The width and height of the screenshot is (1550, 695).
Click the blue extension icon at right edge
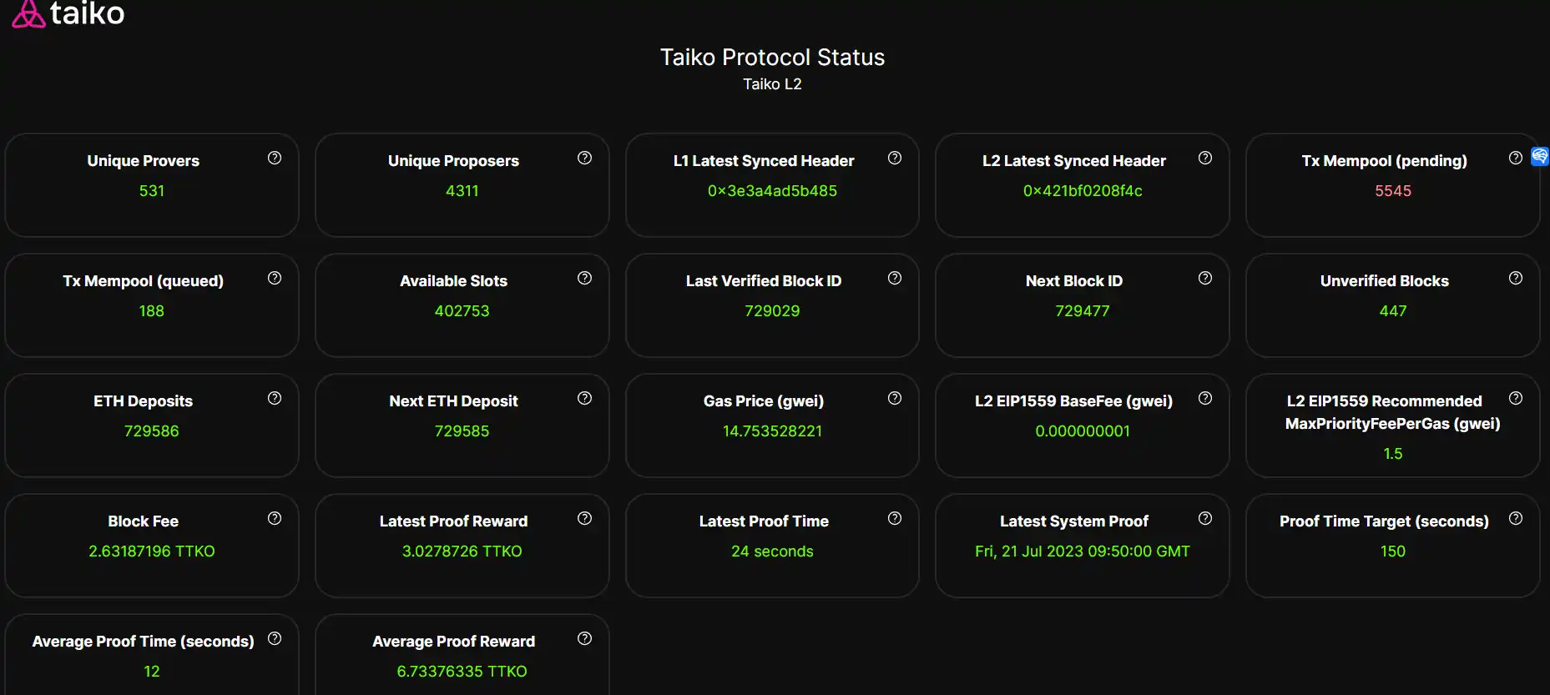point(1540,156)
